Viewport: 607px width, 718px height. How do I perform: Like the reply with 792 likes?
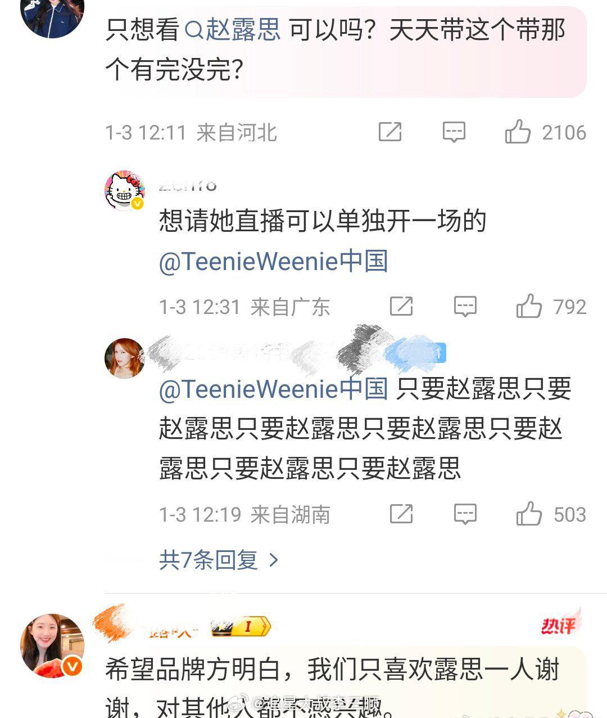click(x=529, y=307)
